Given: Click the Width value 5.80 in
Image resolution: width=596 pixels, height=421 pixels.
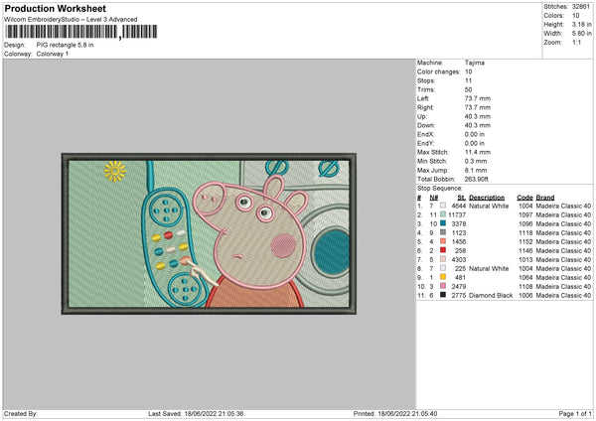Looking at the screenshot, I should pyautogui.click(x=581, y=34).
